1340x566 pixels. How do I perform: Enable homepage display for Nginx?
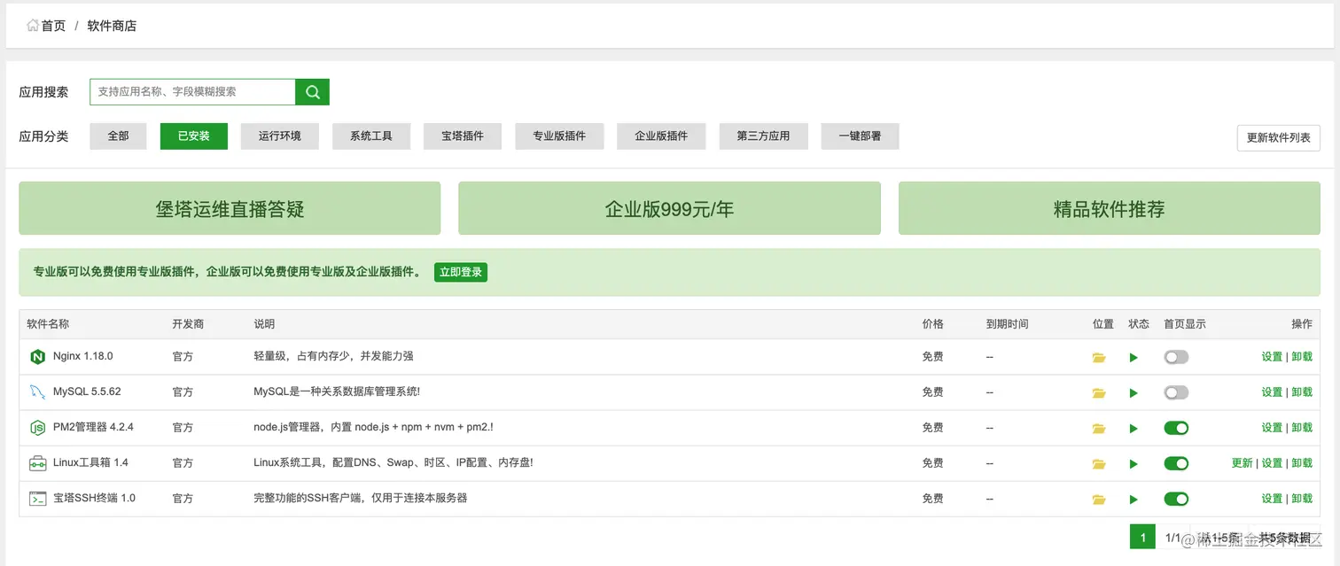pyautogui.click(x=1176, y=356)
